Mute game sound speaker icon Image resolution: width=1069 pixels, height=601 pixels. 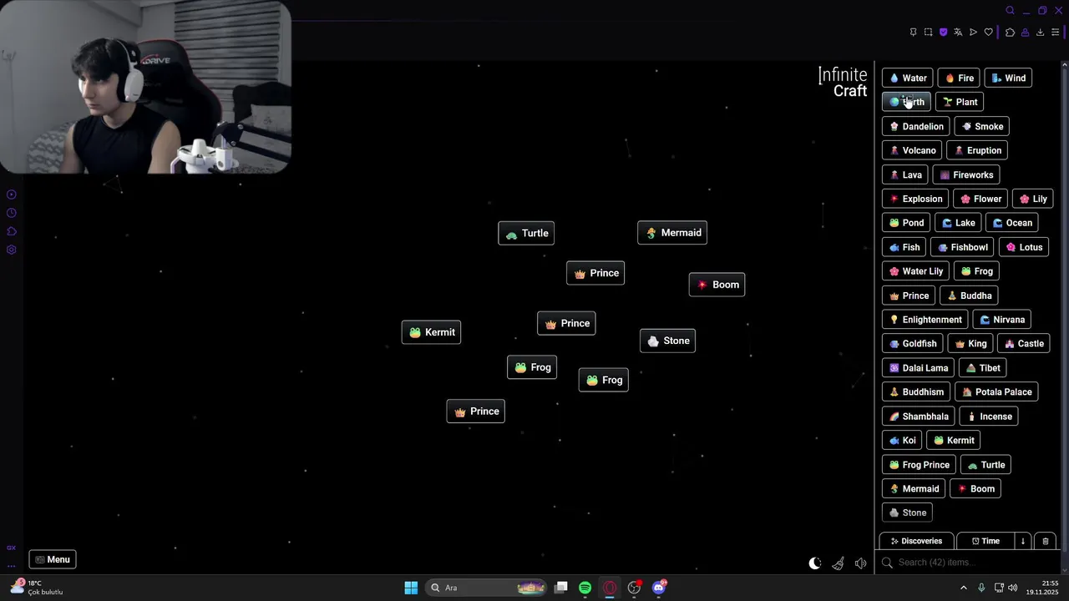coord(861,563)
